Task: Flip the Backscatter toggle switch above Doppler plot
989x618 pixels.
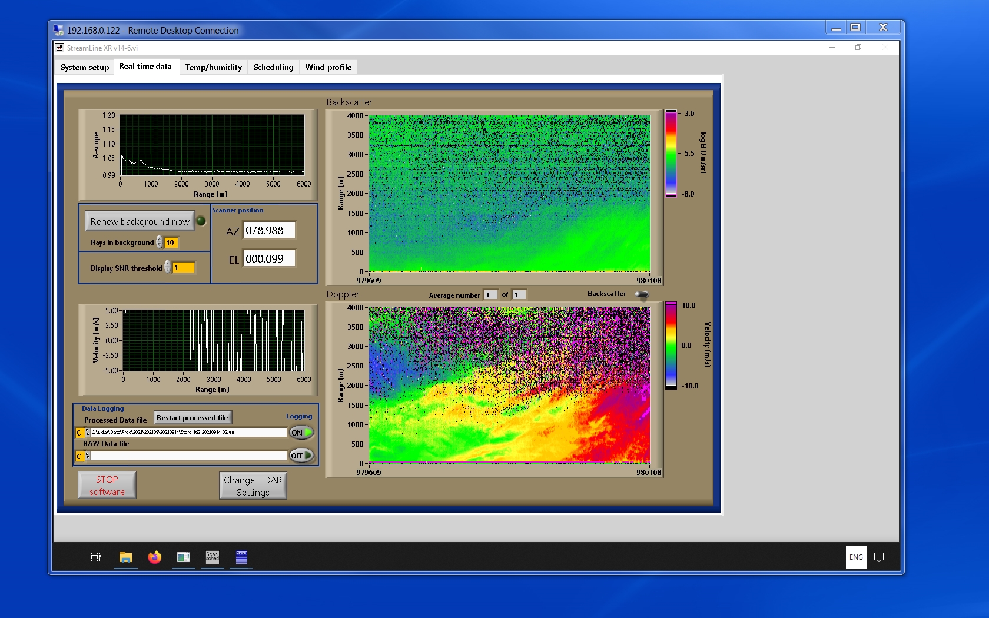Action: 641,294
